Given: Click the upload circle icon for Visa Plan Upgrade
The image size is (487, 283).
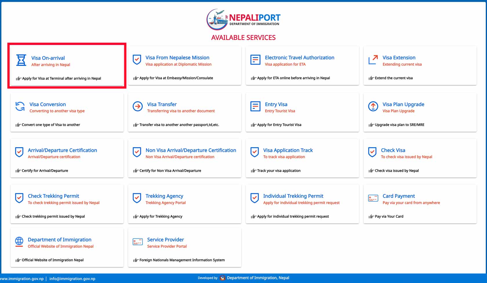Looking at the screenshot, I should point(373,106).
